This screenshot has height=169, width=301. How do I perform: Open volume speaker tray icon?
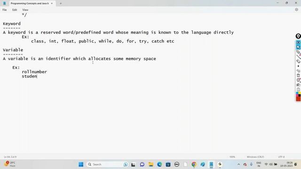pos(271,164)
